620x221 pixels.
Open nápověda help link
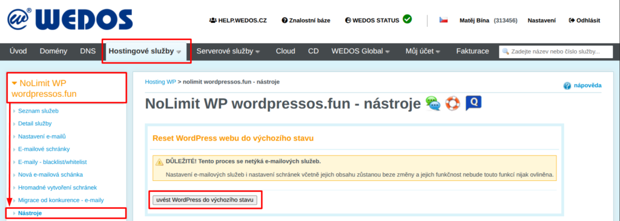click(588, 85)
